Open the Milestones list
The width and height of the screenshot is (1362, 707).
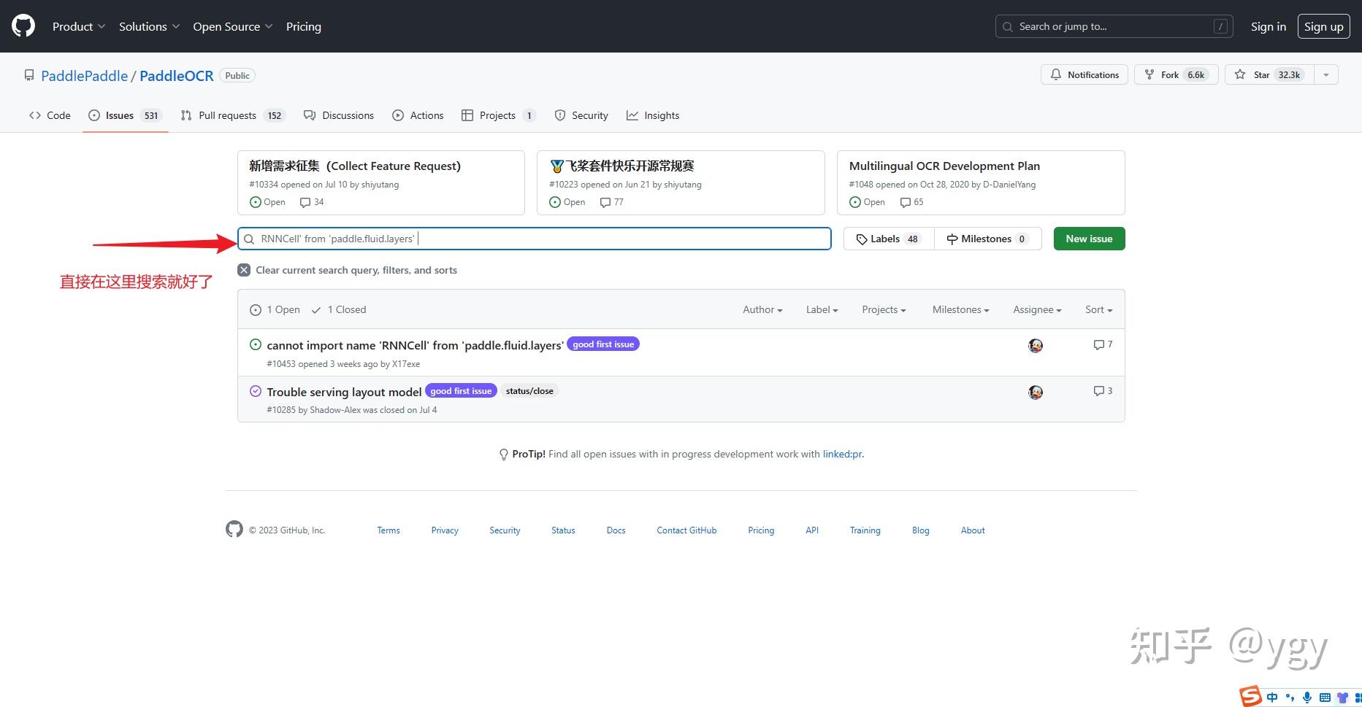988,239
